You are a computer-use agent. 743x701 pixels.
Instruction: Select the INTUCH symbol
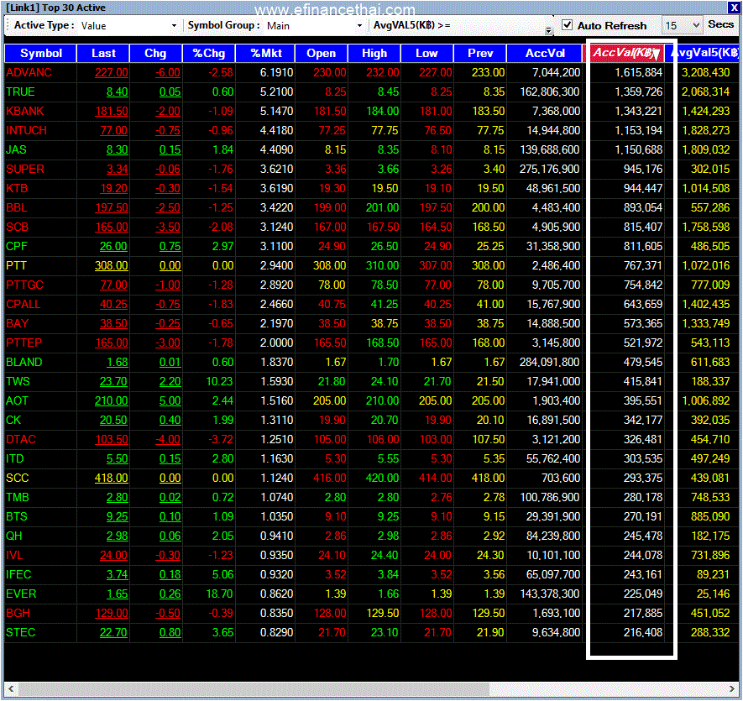click(27, 130)
